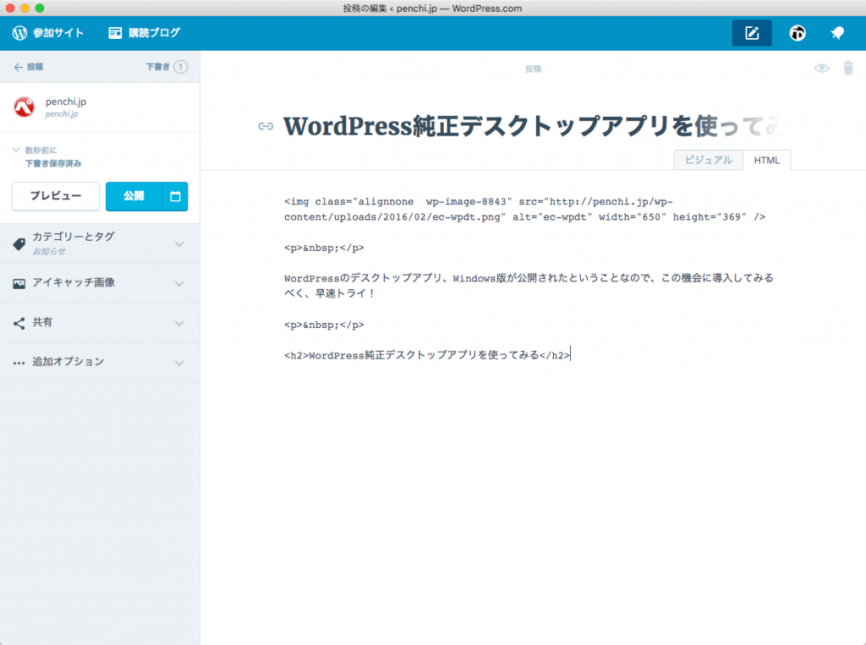The width and height of the screenshot is (866, 645).
Task: Click the permalink chain icon beside the title
Action: [266, 126]
